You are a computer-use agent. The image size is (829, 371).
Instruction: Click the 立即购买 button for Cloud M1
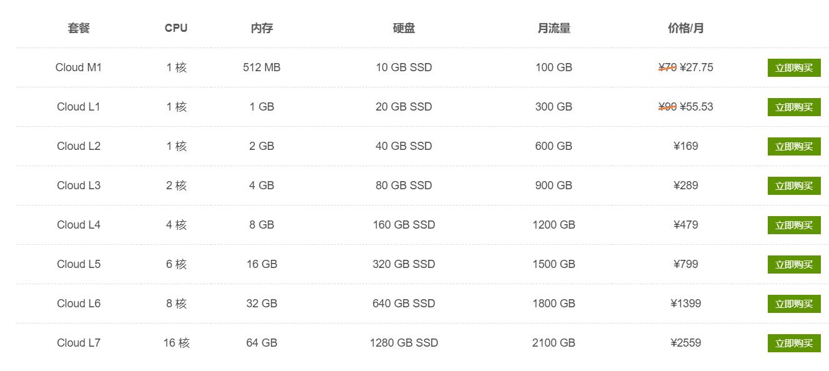(793, 67)
